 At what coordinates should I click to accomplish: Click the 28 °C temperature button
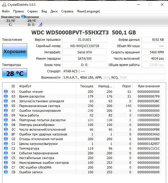pyautogui.click(x=15, y=73)
